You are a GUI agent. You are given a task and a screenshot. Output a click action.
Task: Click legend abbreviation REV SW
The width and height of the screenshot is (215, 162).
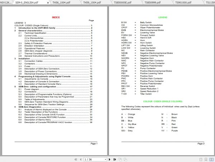[125, 86]
